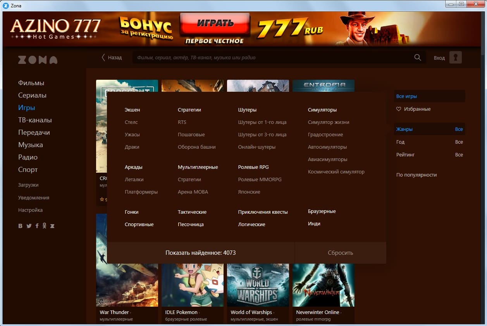Expand the Рейтинг filter

point(429,155)
